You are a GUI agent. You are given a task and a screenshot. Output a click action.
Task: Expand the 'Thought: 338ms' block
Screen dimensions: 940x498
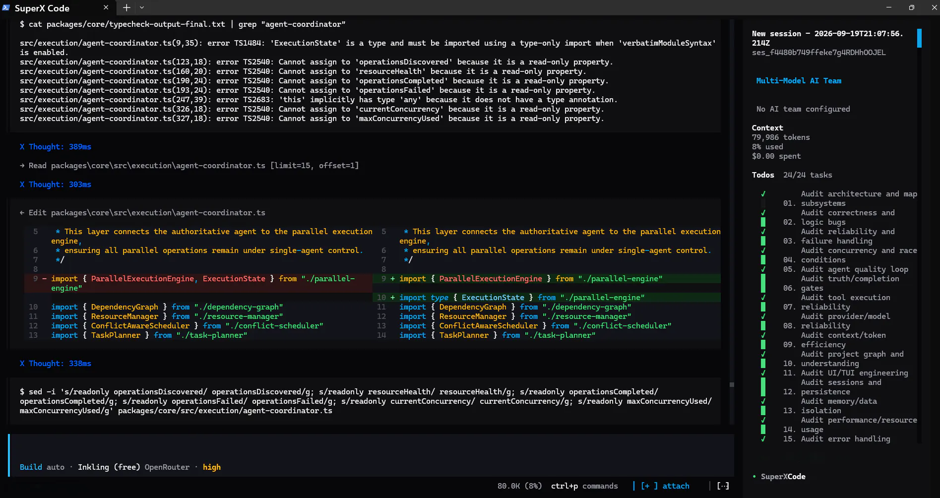tap(56, 364)
